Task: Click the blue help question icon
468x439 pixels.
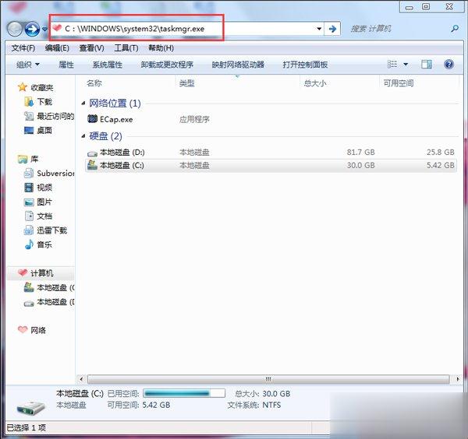Action: click(x=448, y=64)
